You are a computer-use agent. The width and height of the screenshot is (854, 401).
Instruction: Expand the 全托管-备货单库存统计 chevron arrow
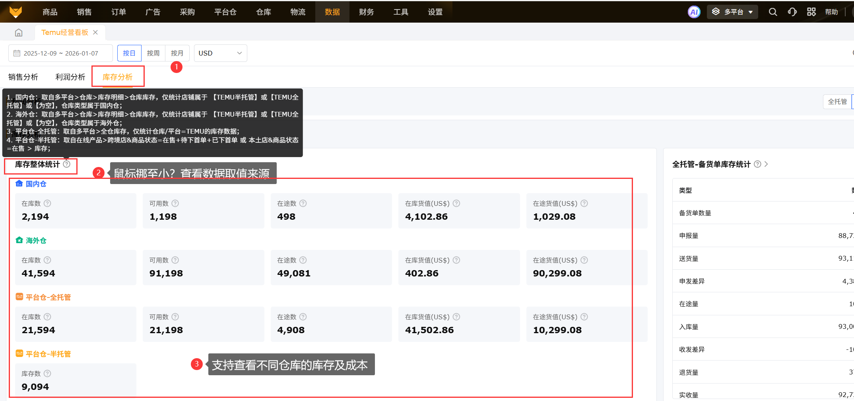766,164
